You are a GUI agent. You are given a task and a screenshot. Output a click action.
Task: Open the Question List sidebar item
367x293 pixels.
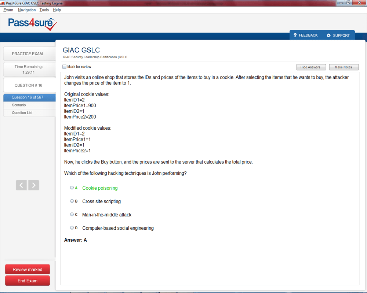tap(22, 113)
